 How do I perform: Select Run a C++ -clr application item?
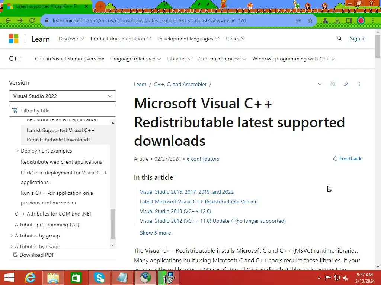(57, 198)
